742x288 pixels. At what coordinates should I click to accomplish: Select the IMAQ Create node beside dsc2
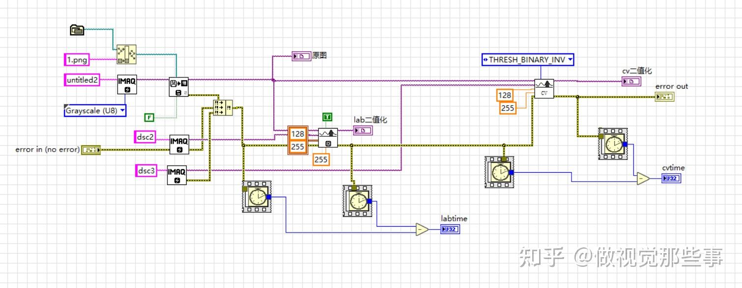click(178, 145)
